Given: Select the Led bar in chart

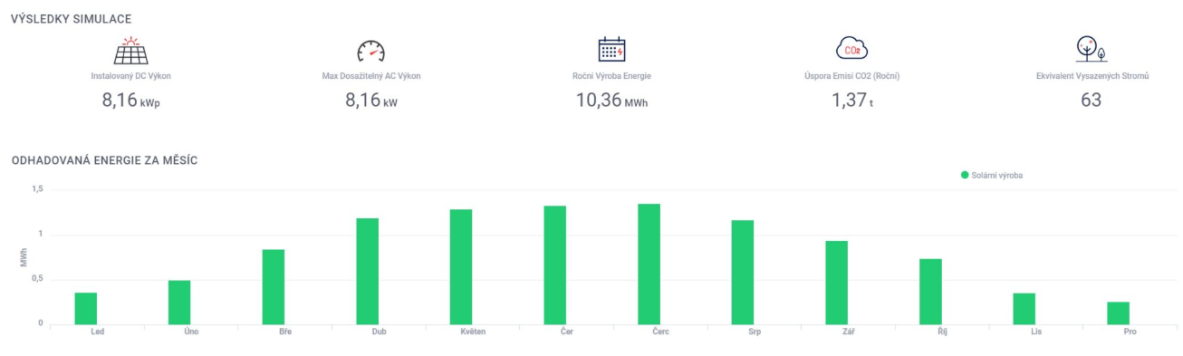Looking at the screenshot, I should (x=86, y=308).
